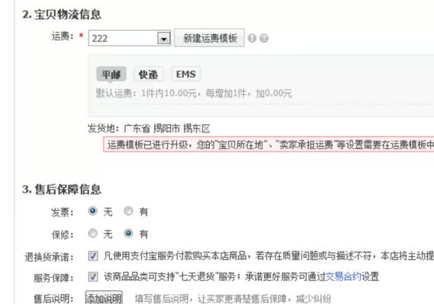This screenshot has width=434, height=304.
Task: Click the red freight template upgrade notice
Action: point(269,144)
